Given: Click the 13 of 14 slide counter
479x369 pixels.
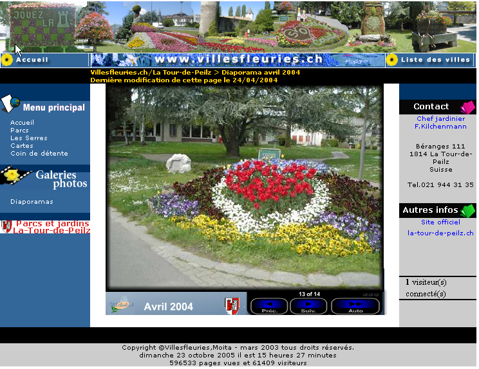Looking at the screenshot, I should point(309,294).
